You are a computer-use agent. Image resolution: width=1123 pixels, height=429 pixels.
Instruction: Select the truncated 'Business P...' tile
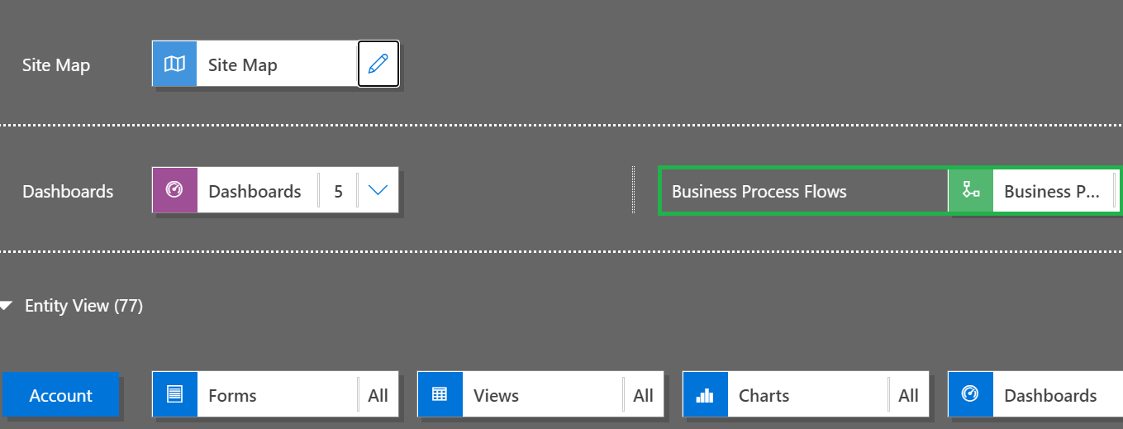pyautogui.click(x=1051, y=191)
